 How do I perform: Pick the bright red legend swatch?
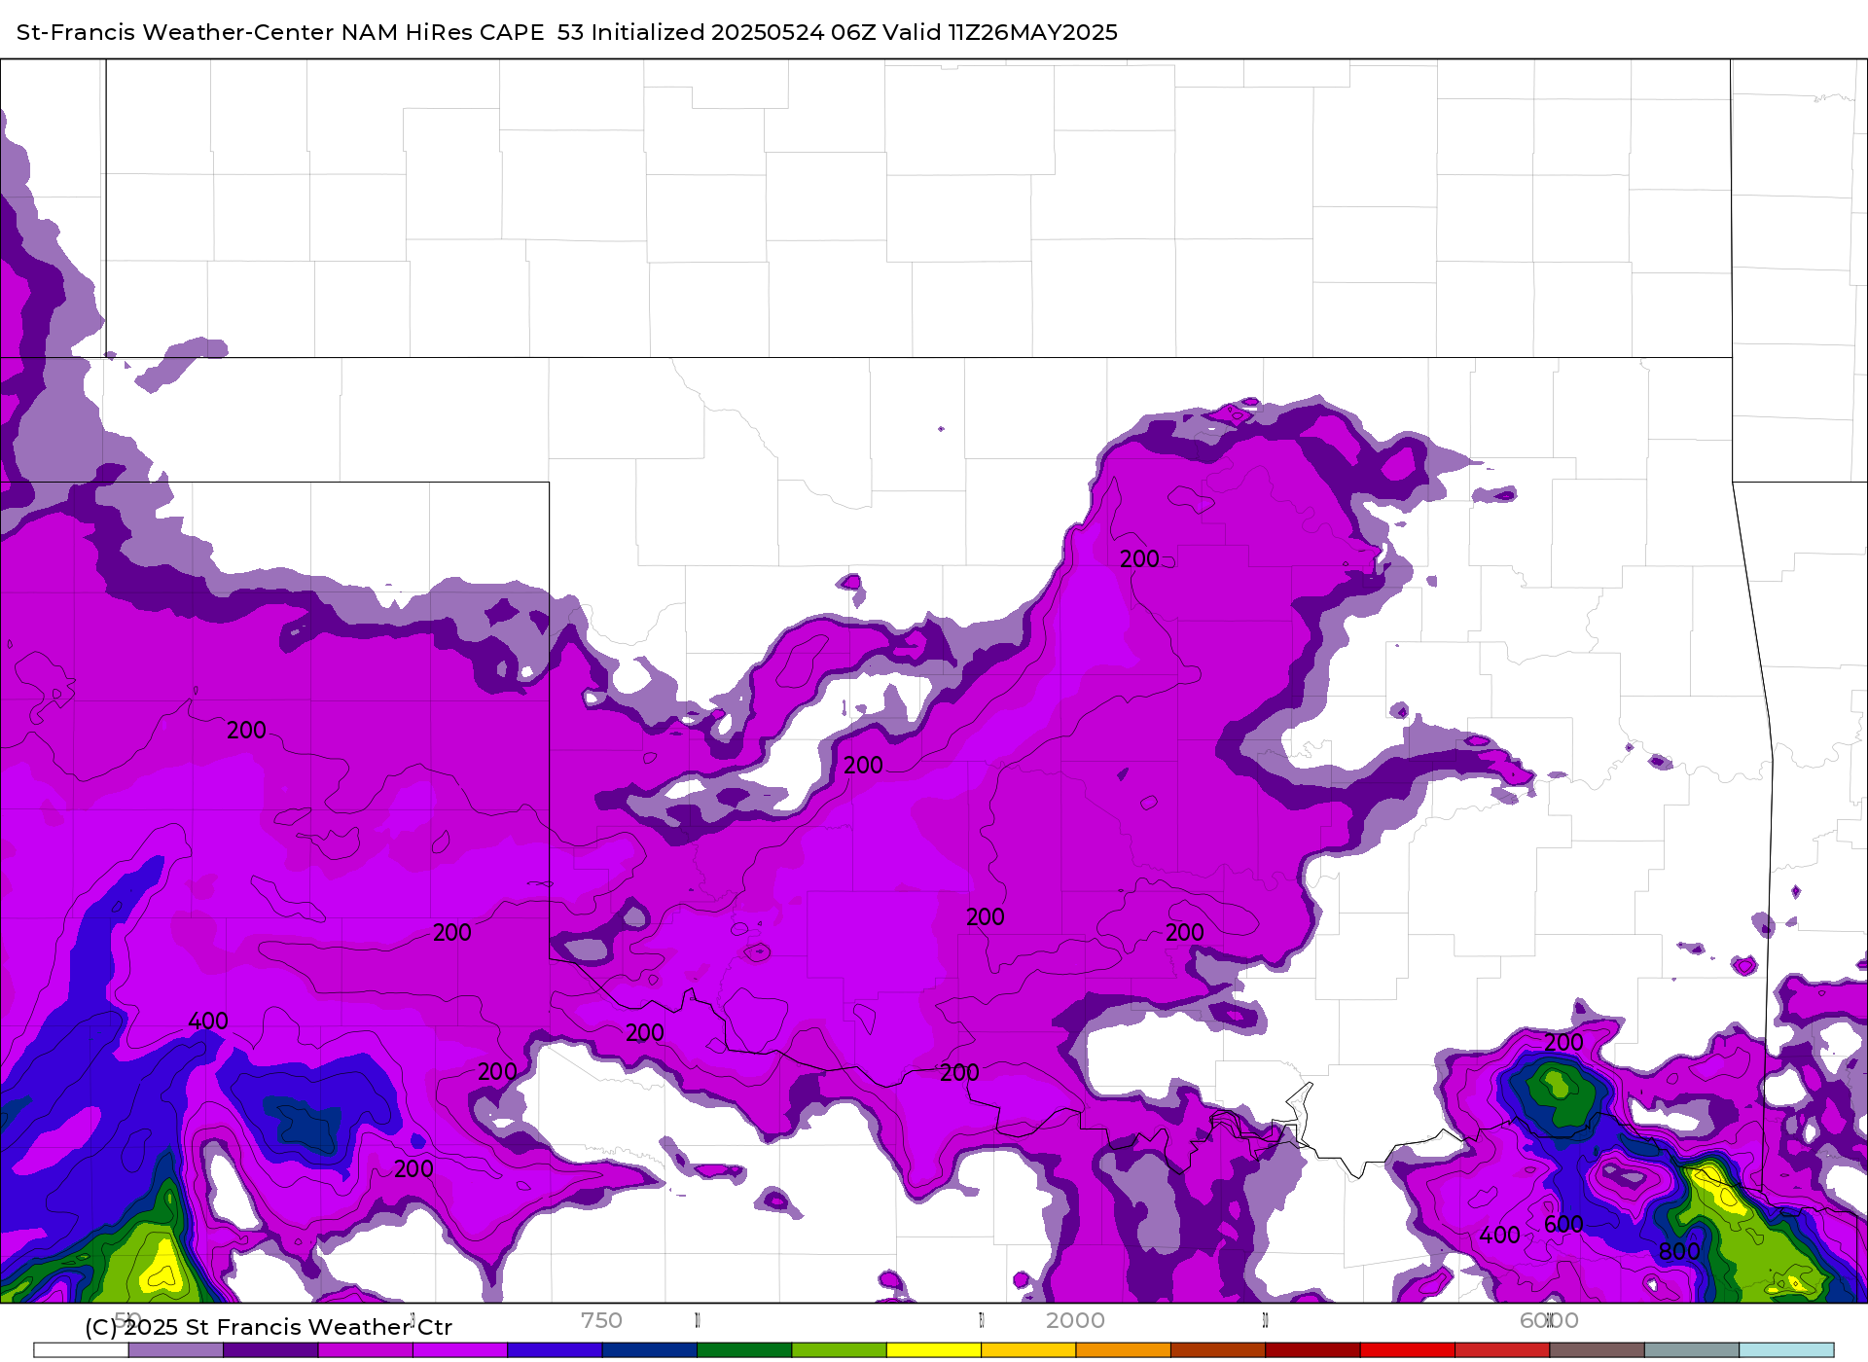(x=1407, y=1350)
